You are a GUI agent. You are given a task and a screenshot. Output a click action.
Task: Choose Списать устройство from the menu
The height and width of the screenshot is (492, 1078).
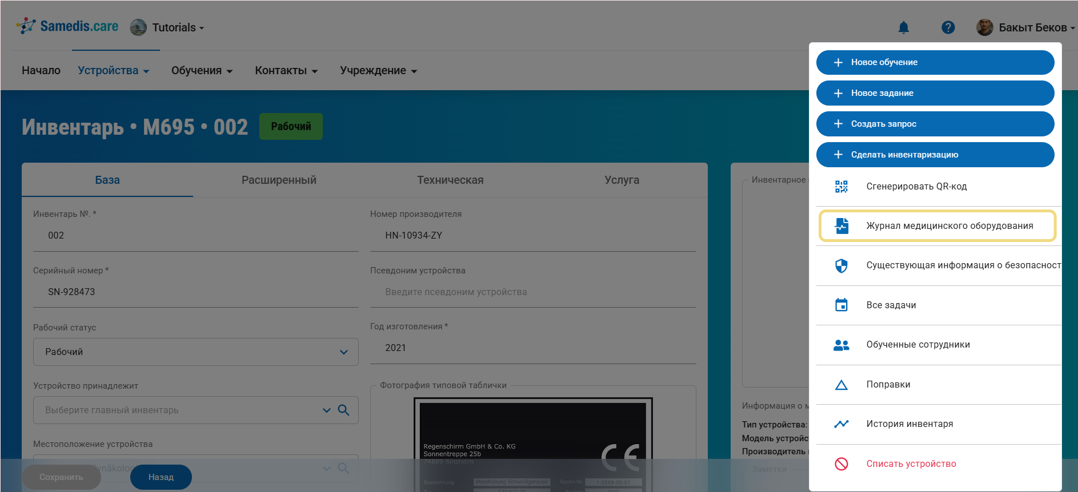click(x=911, y=464)
